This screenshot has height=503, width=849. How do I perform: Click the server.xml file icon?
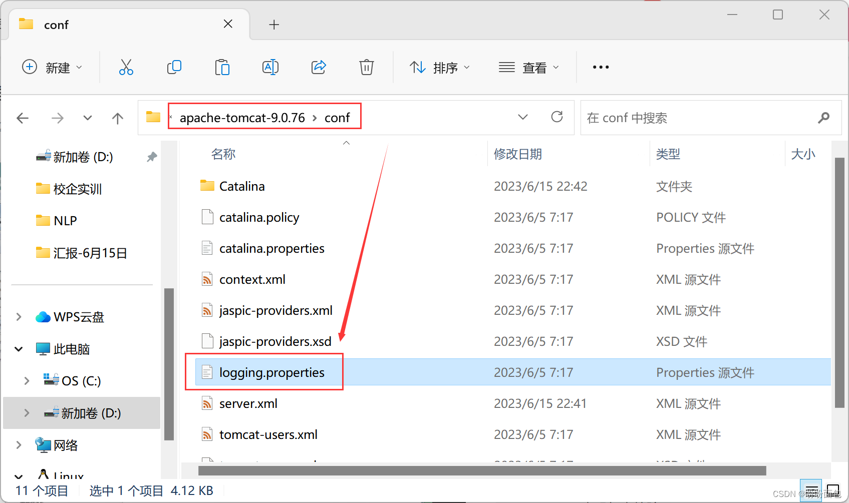pyautogui.click(x=207, y=403)
